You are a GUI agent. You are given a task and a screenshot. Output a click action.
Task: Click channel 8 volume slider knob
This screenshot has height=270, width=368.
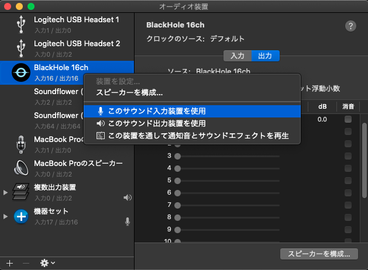click(178, 217)
